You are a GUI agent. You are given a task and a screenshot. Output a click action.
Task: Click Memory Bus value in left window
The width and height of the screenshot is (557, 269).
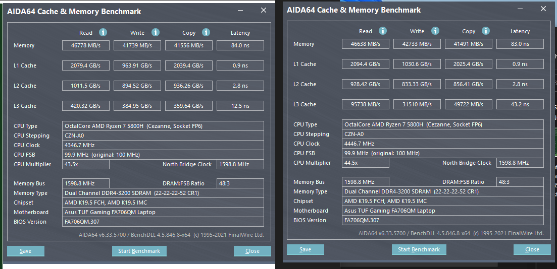[86, 183]
